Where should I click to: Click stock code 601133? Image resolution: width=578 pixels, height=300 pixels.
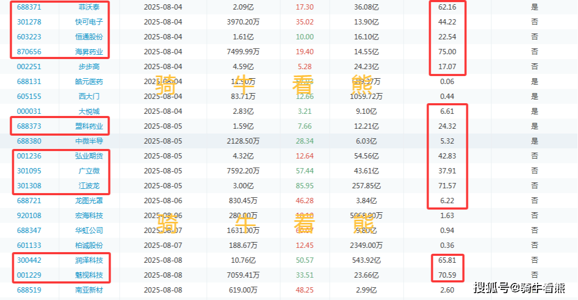(29, 246)
